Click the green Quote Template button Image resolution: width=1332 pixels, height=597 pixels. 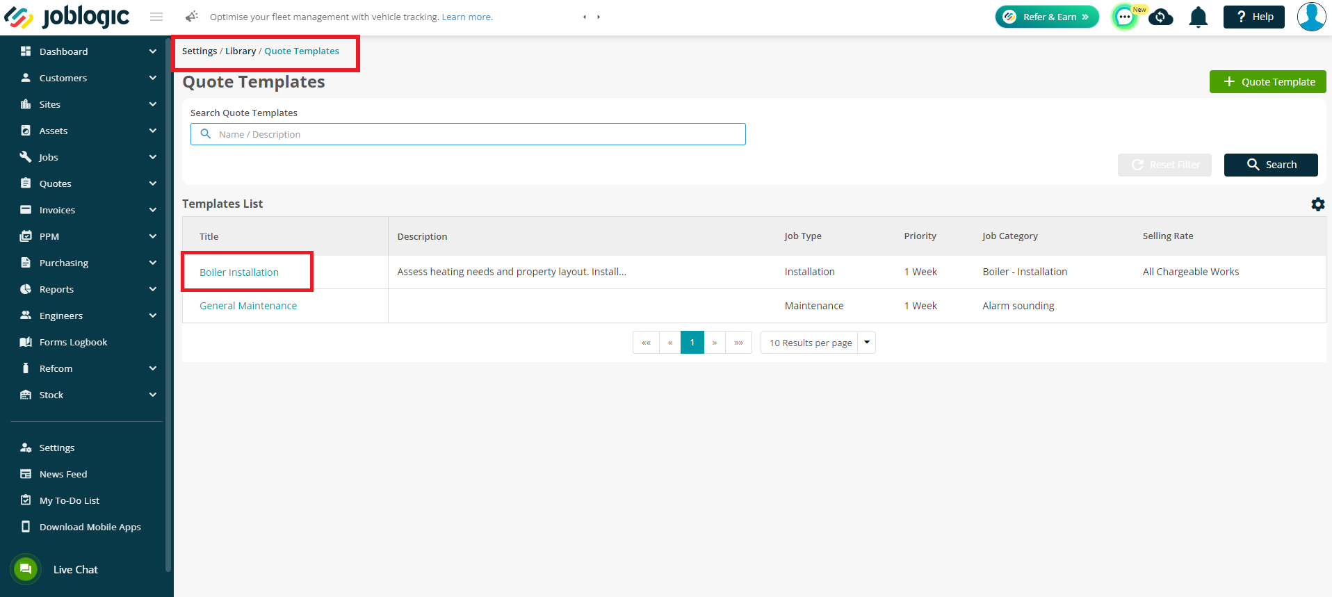point(1267,81)
